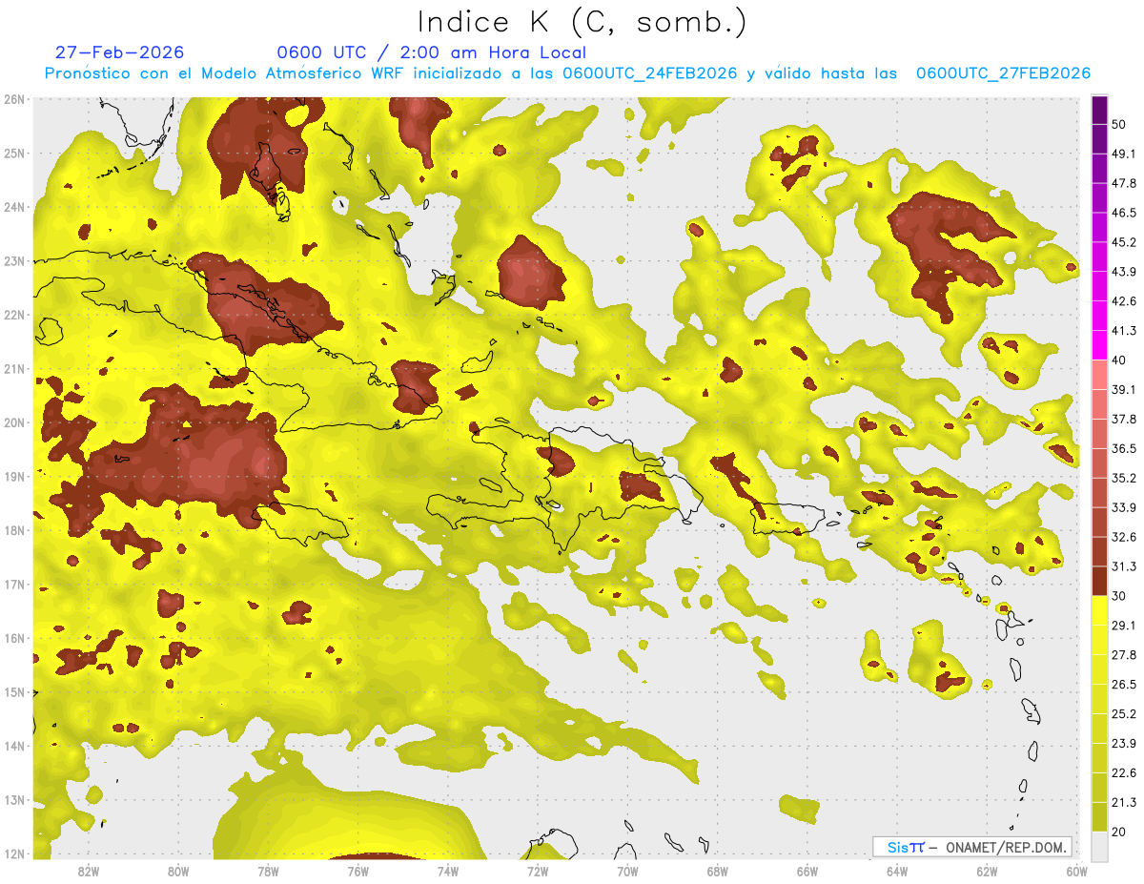Screen dimensions: 1144x884
Task: Select the '40' colorbar value
Action: 1118,360
